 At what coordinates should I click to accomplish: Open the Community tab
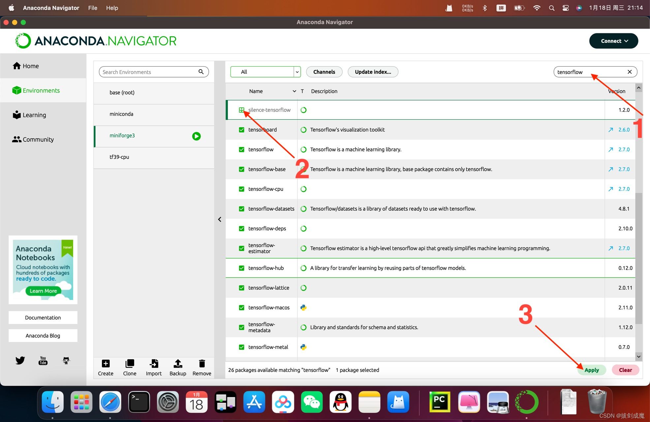pos(43,139)
